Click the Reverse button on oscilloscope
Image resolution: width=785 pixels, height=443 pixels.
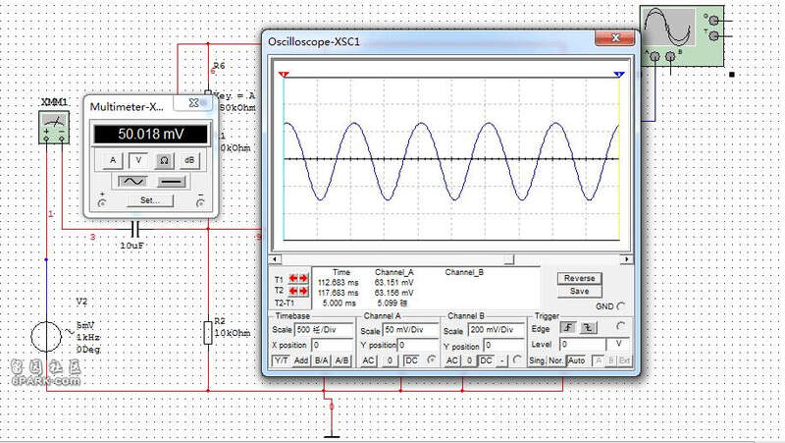(579, 278)
